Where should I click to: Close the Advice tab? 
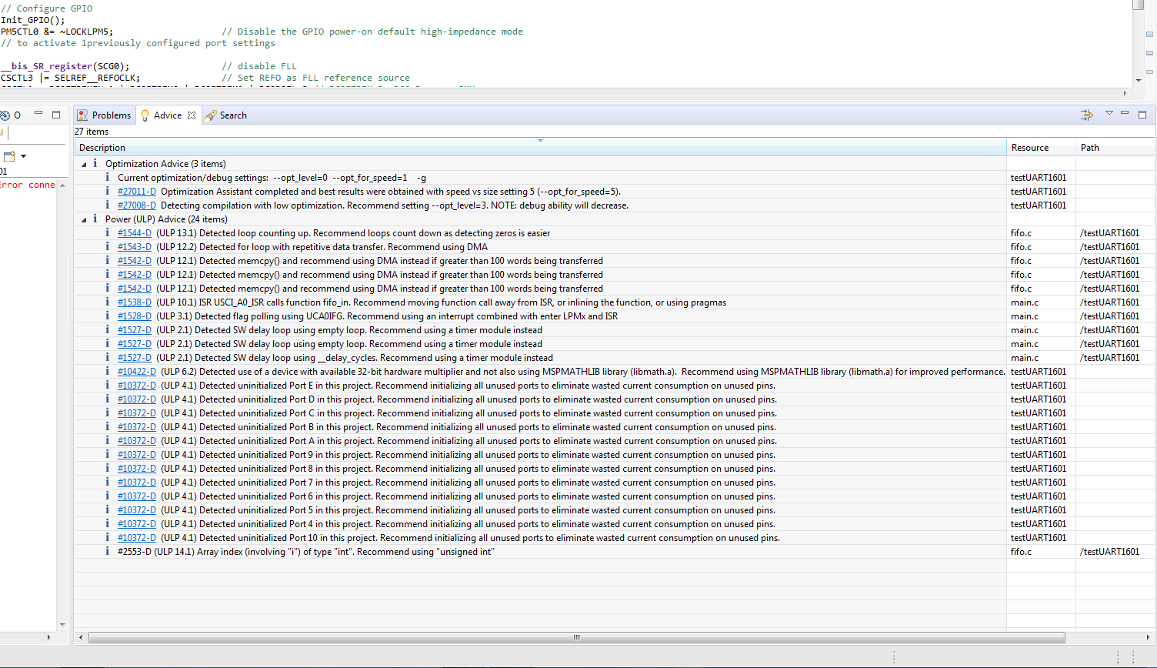click(192, 115)
